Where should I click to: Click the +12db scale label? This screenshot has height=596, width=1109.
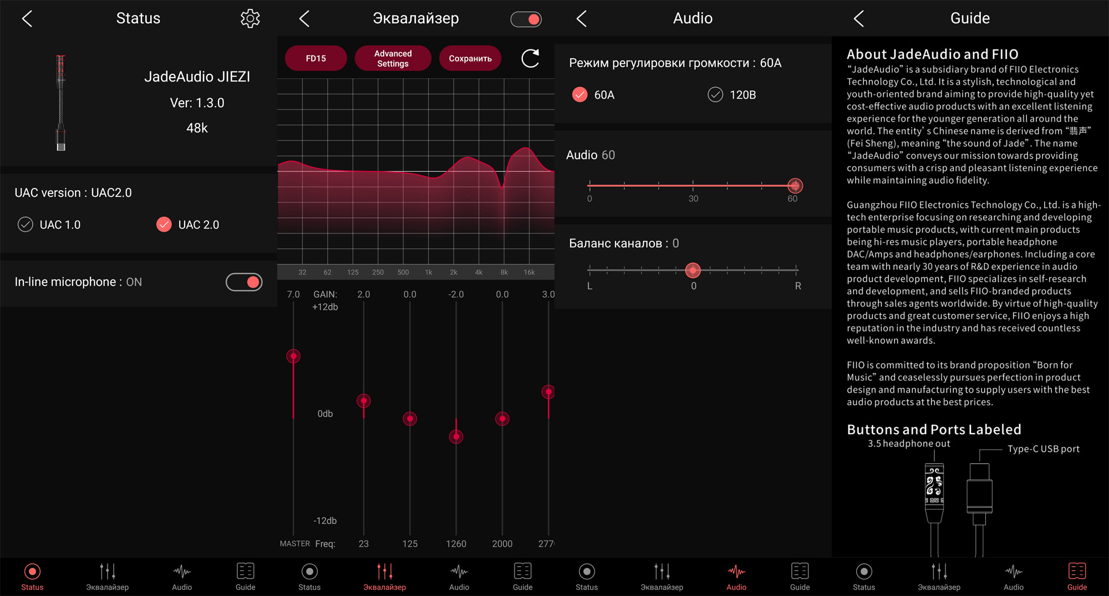point(325,307)
